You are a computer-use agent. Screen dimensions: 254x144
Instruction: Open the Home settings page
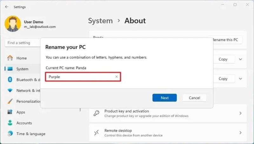(22, 58)
